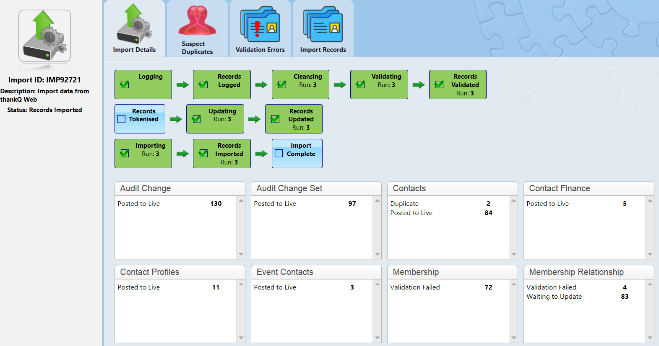Open the Import Details icon tab
The image size is (659, 346).
pos(134,28)
